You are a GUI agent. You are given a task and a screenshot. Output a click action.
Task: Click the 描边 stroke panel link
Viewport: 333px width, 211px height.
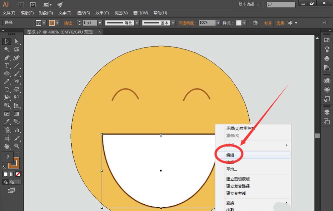(69, 23)
